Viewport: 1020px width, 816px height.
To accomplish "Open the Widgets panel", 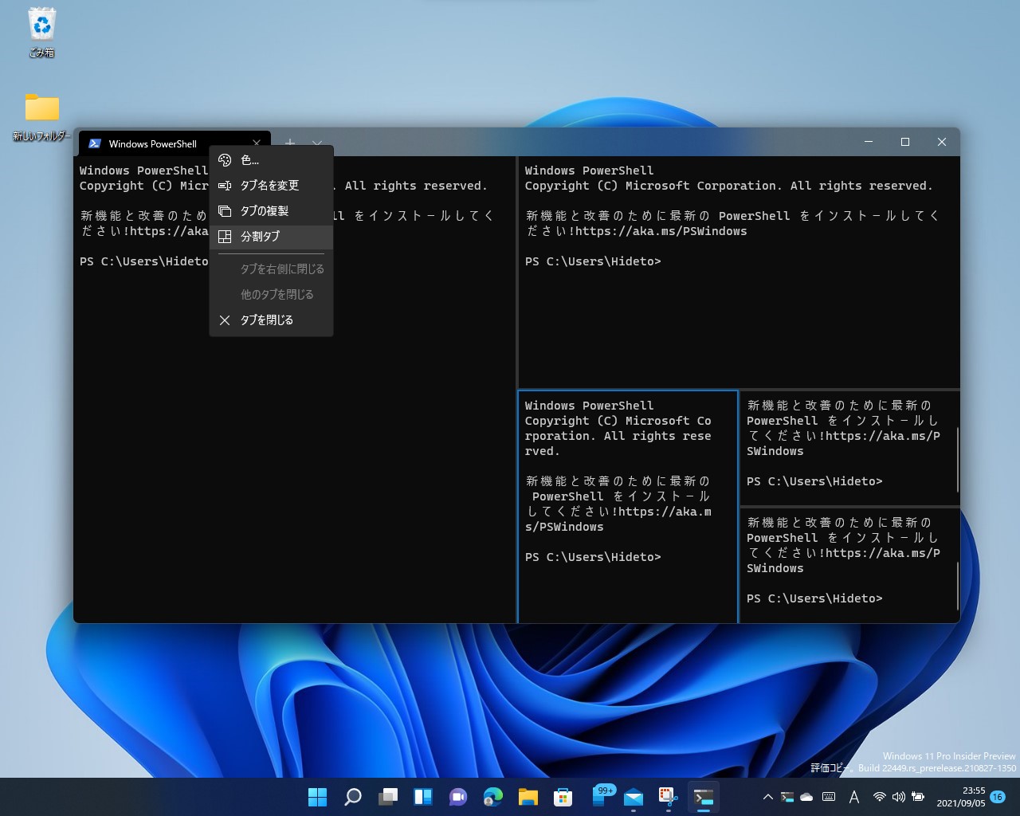I will pyautogui.click(x=423, y=797).
